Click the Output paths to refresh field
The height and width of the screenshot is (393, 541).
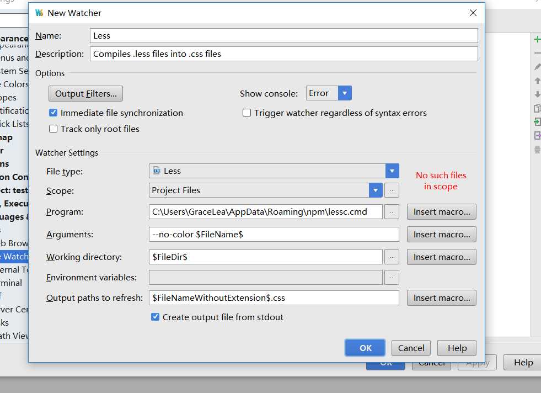pyautogui.click(x=274, y=298)
